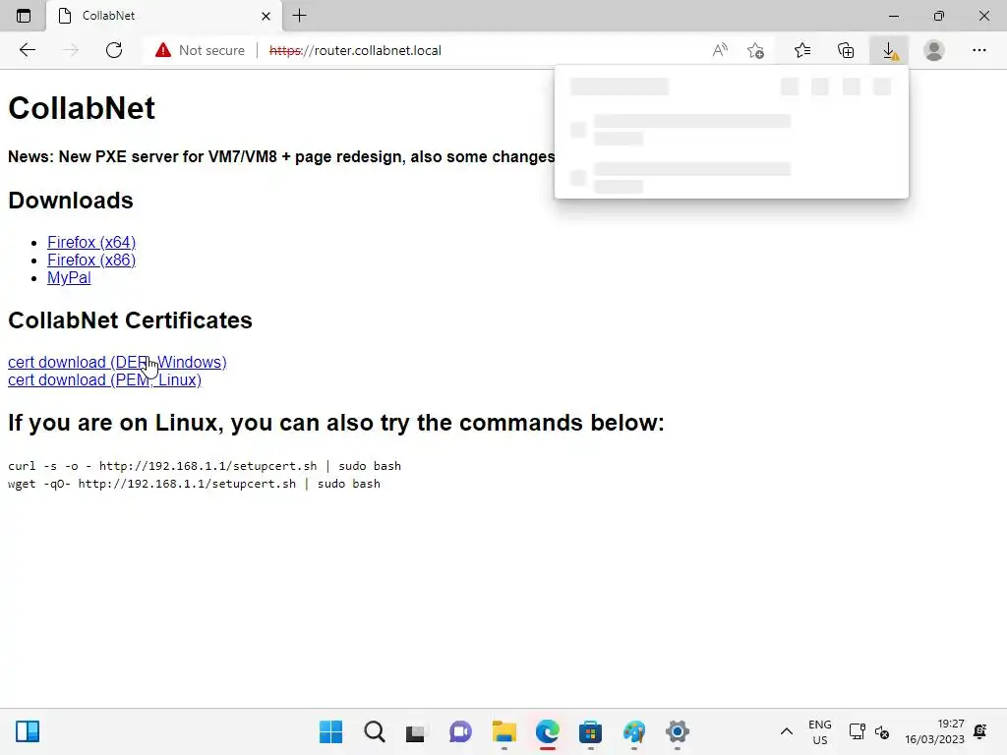The width and height of the screenshot is (1007, 755).
Task: Open the muted volume tray icon
Action: click(882, 731)
